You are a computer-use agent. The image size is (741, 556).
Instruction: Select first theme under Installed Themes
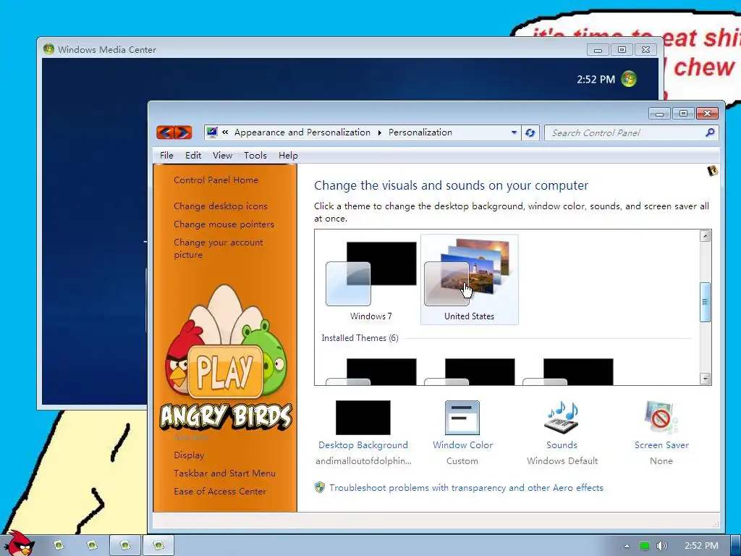pyautogui.click(x=371, y=371)
